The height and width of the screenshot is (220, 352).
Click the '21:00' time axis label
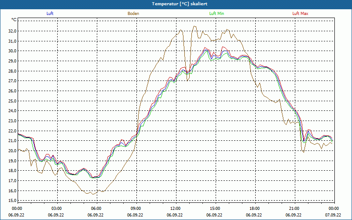click(294, 209)
